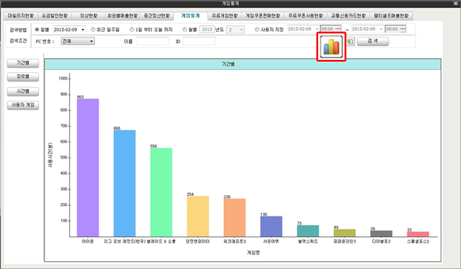Viewport: 461px width, 269px height.
Task: Switch to the 회원별매출현황 tab
Action: [x=122, y=16]
